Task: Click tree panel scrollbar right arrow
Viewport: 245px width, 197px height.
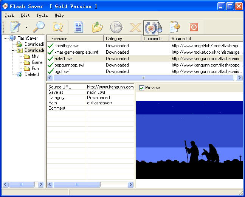Action: (41, 185)
